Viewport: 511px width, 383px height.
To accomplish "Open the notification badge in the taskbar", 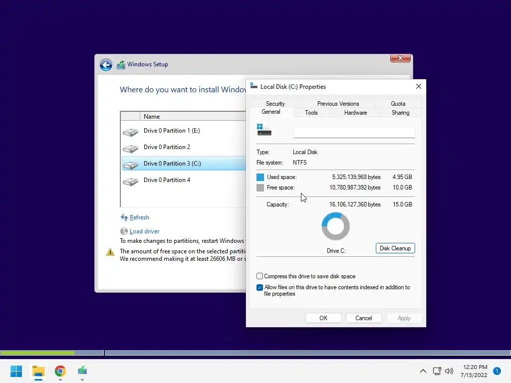I will pos(497,371).
